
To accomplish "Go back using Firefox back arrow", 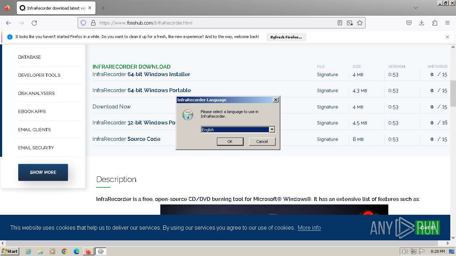I will [x=9, y=23].
